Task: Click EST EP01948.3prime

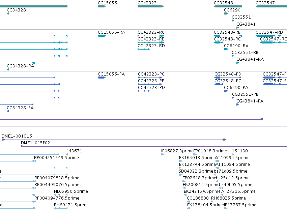Action: pos(210,151)
